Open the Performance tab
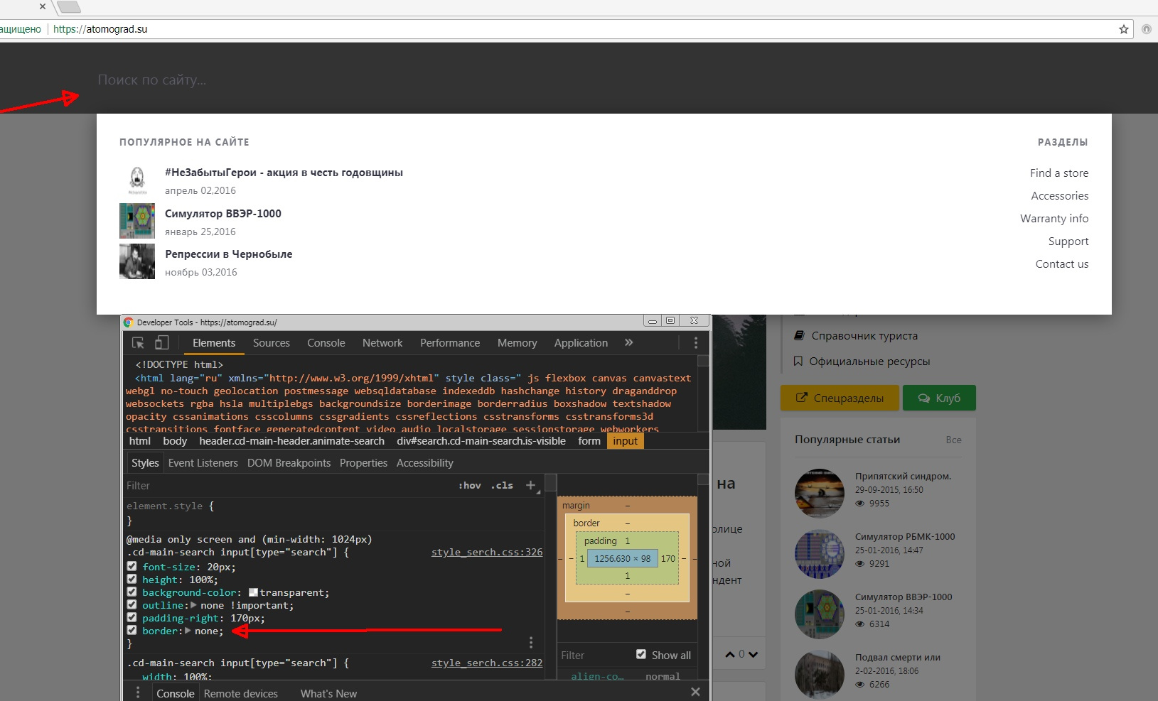This screenshot has width=1158, height=701. pos(450,342)
